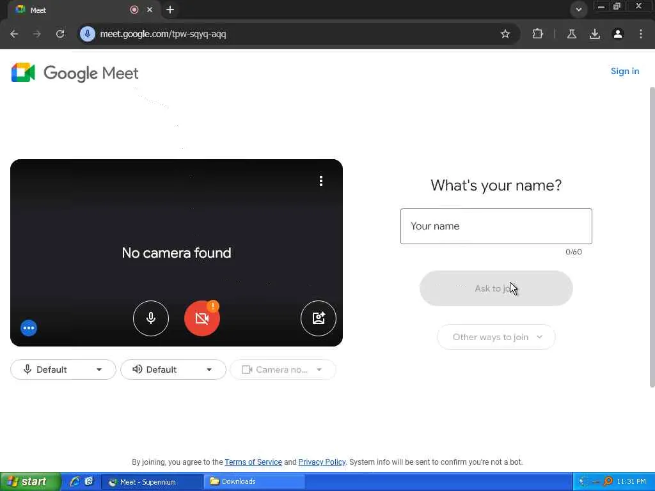Open the browser downloads icon
The image size is (655, 491).
pyautogui.click(x=595, y=34)
